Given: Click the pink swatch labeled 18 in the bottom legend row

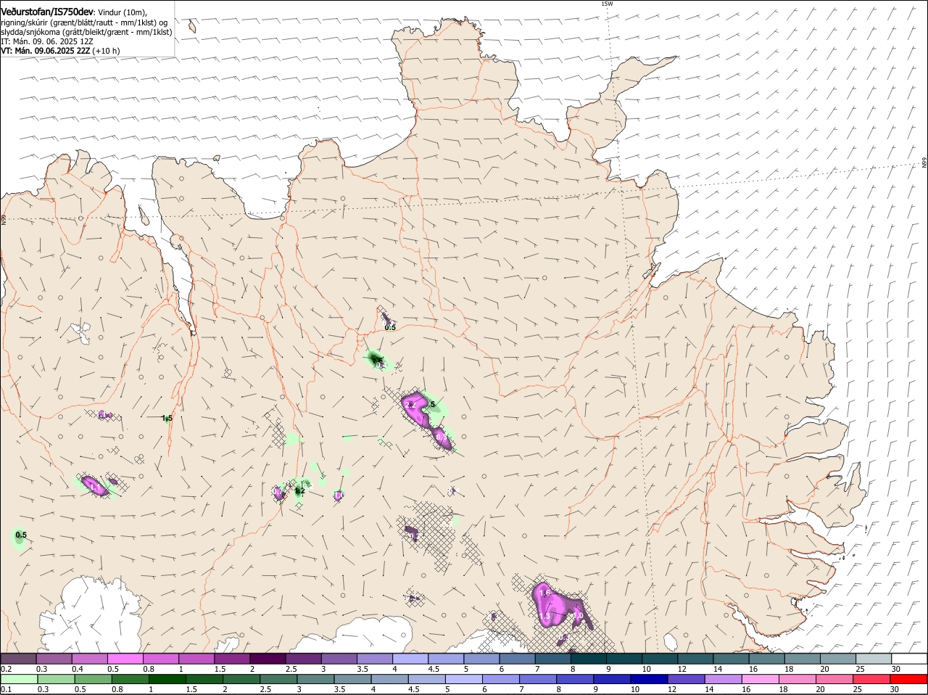Looking at the screenshot, I should coord(797,679).
